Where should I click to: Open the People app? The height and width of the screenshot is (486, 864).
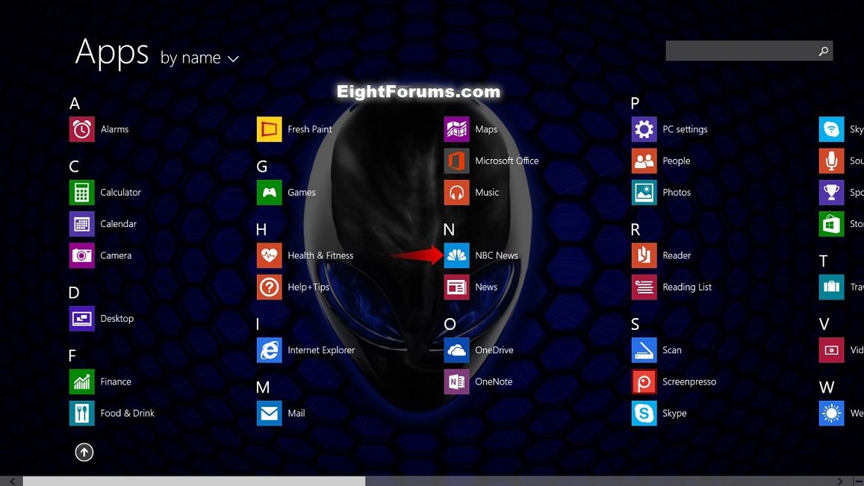pyautogui.click(x=644, y=161)
